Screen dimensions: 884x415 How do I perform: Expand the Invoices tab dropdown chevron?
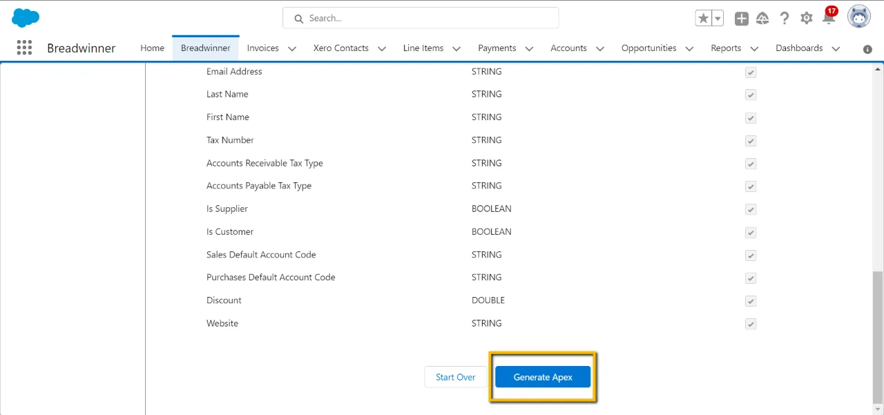point(291,48)
